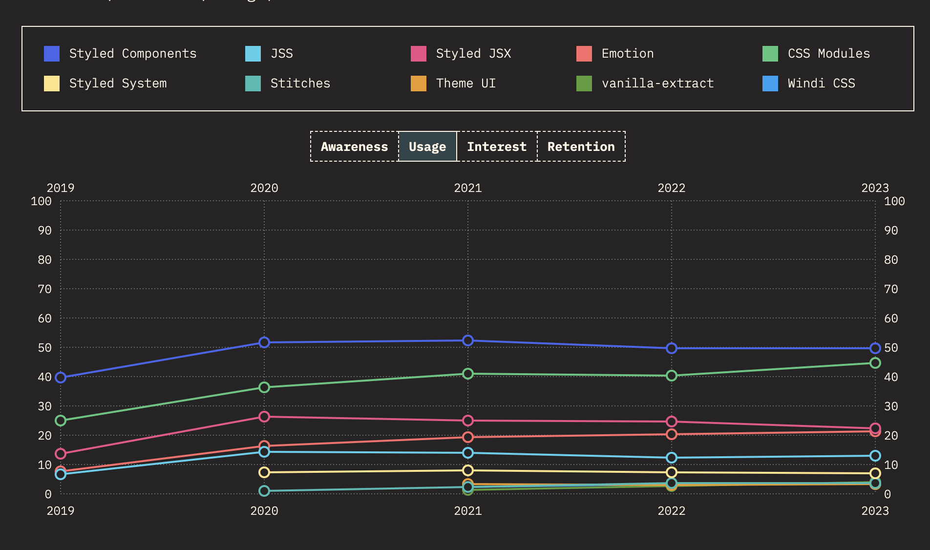Select the Styled System 2021 data point
930x550 pixels.
pyautogui.click(x=468, y=470)
